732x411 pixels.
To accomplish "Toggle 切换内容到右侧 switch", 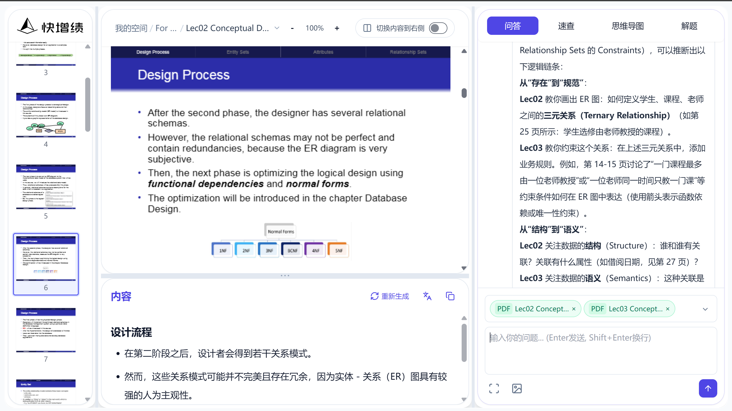I will 438,28.
